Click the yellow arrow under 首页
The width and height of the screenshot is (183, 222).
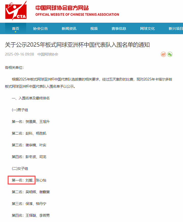pos(16,32)
